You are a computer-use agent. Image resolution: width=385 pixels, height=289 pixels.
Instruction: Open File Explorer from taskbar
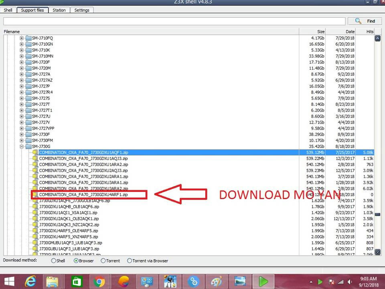click(52, 281)
